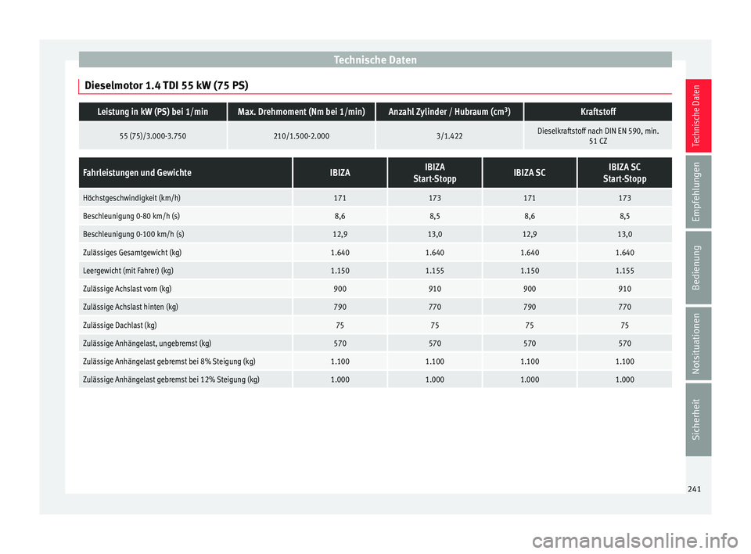The height and width of the screenshot is (554, 751).
Task: Click Achslast vorn 900 in the plain IBIZA SC column
Action: click(530, 289)
